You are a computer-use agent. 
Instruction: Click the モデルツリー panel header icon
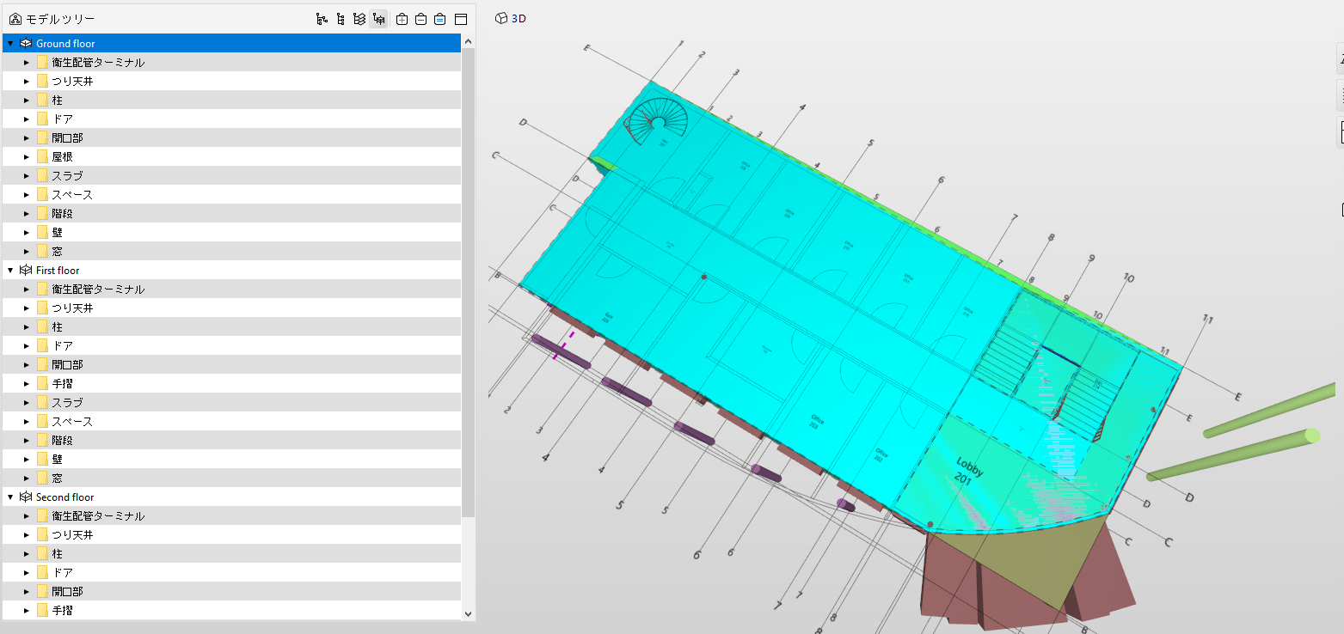pos(15,19)
